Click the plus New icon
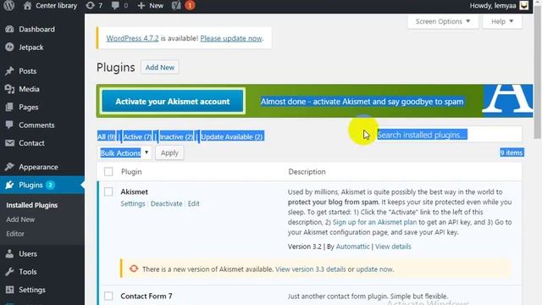 tap(141, 6)
